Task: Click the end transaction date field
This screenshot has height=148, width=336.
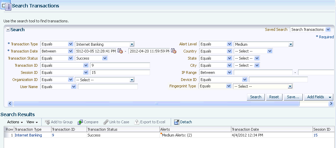Action: pyautogui.click(x=149, y=51)
